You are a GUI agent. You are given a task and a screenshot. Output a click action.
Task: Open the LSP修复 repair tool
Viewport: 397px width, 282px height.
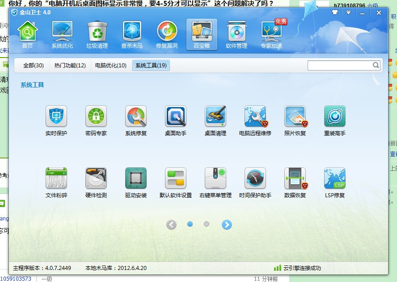click(x=334, y=178)
